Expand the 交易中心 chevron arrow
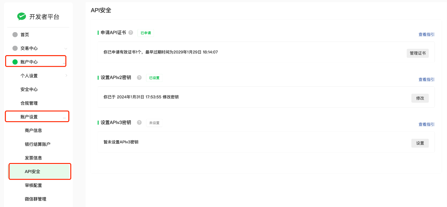 (x=66, y=48)
